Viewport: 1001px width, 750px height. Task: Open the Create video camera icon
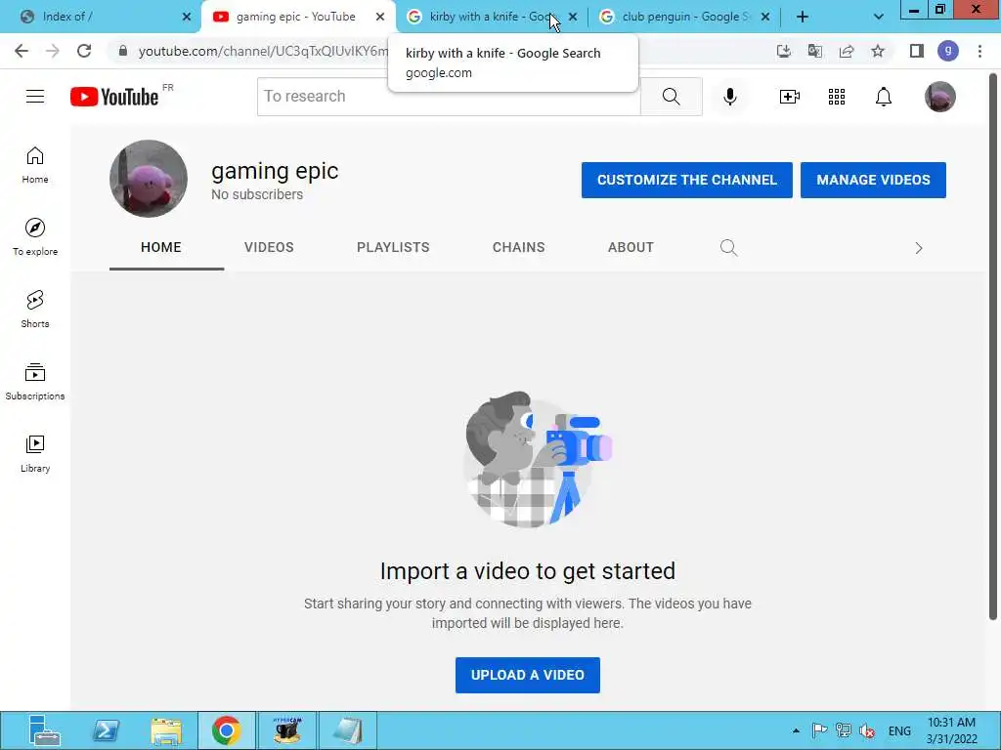click(x=790, y=97)
